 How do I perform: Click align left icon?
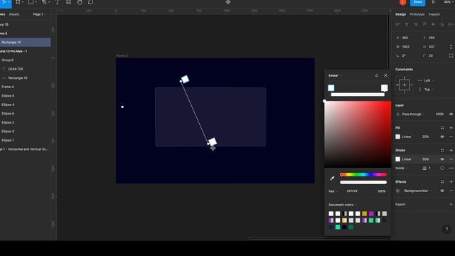[x=397, y=24]
